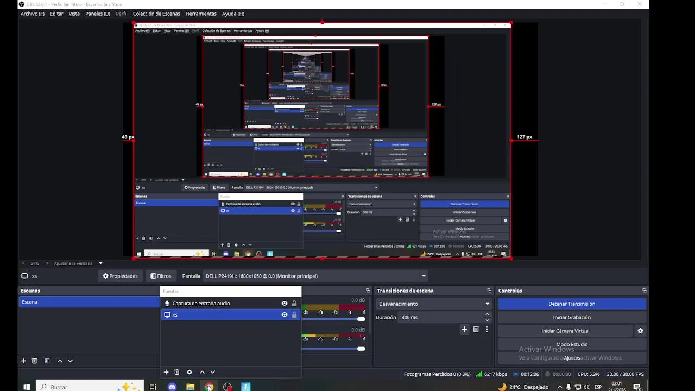The width and height of the screenshot is (695, 391).
Task: Hide the Captura de entrada audio source
Action: click(284, 304)
